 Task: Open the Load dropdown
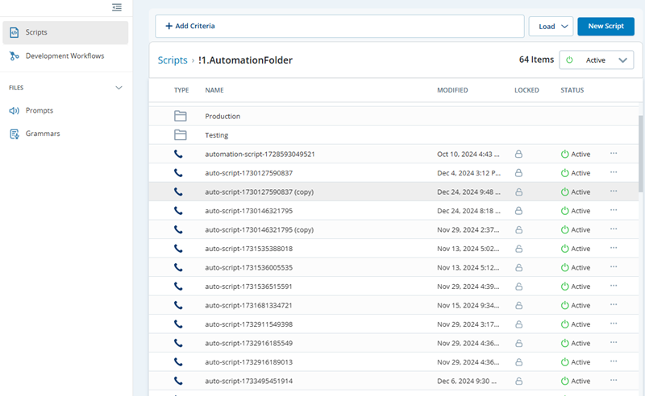pos(551,27)
